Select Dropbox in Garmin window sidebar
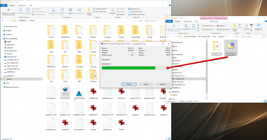Image resolution: width=267 pixels, height=140 pixels. 9,30
